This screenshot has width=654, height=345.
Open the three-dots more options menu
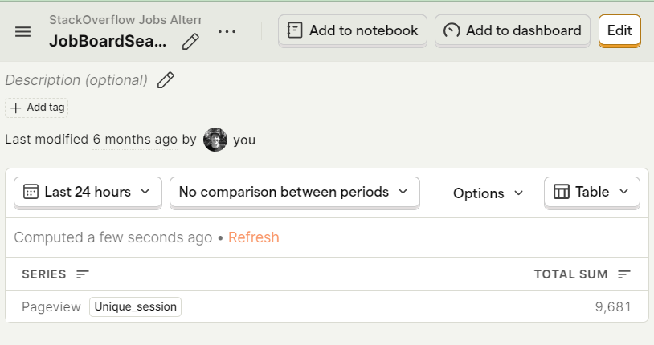pos(227,31)
